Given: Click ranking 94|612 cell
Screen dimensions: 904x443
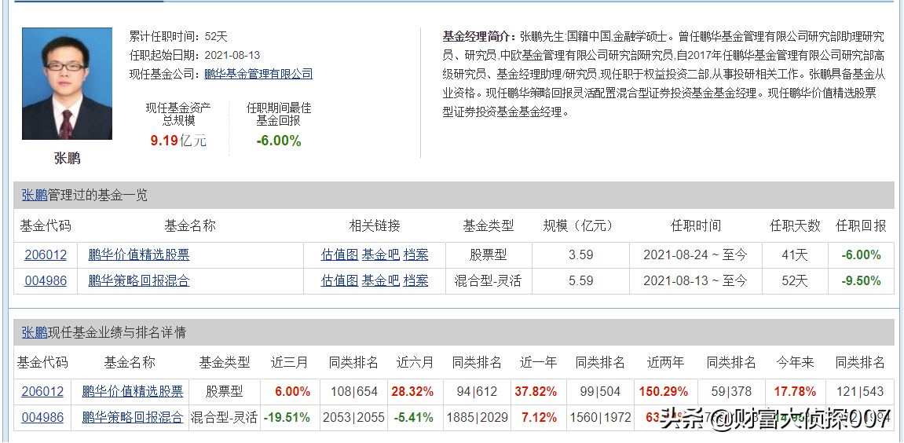Looking at the screenshot, I should click(x=476, y=392).
